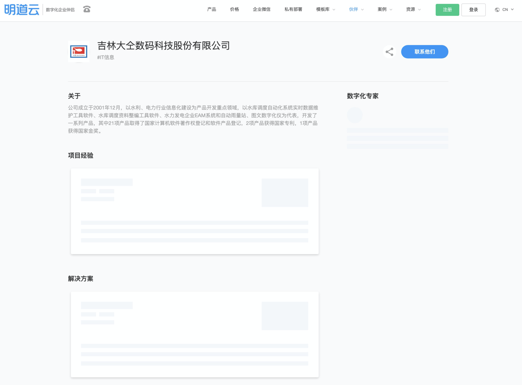Viewport: 522px width, 385px height.
Task: Expand the 案例 dropdown menu
Action: (384, 10)
